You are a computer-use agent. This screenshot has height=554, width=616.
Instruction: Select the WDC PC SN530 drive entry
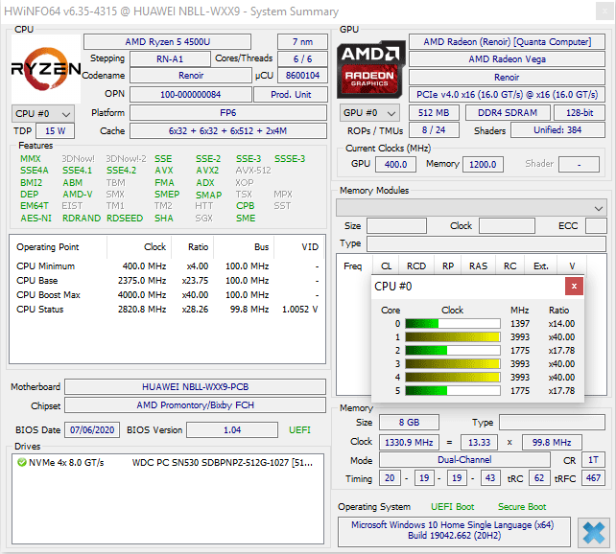click(168, 463)
